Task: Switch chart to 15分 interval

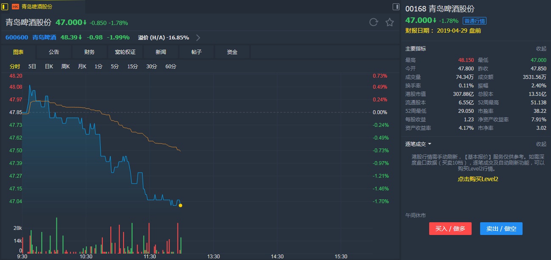Action: (x=133, y=66)
